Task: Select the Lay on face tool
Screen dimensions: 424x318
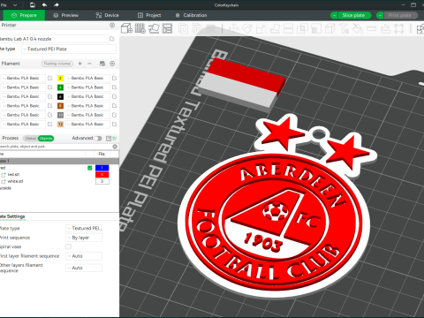Action: (x=275, y=29)
